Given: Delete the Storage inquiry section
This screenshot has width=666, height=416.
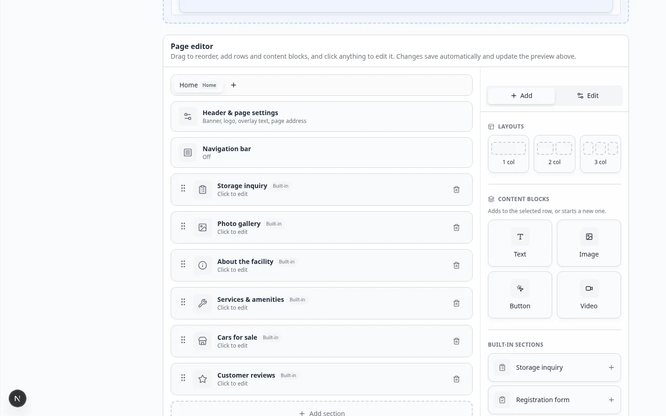Looking at the screenshot, I should [456, 190].
